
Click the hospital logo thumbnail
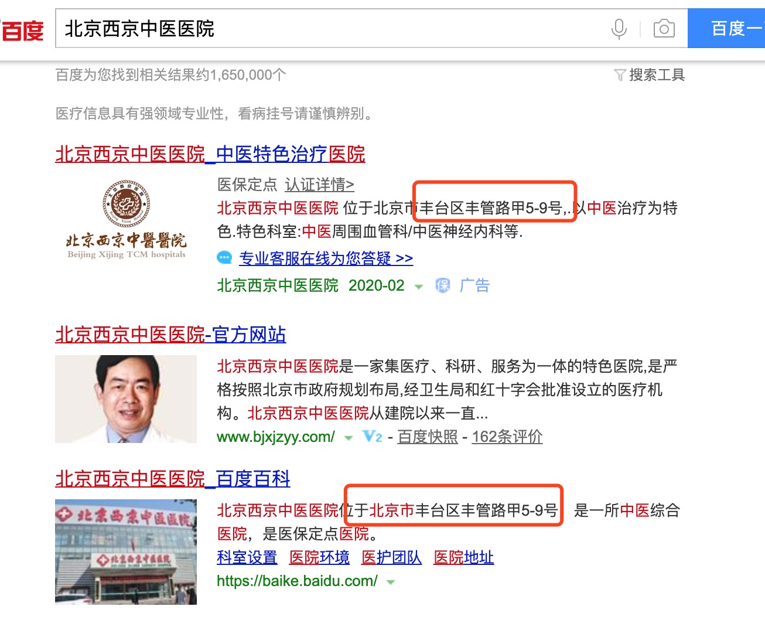126,219
